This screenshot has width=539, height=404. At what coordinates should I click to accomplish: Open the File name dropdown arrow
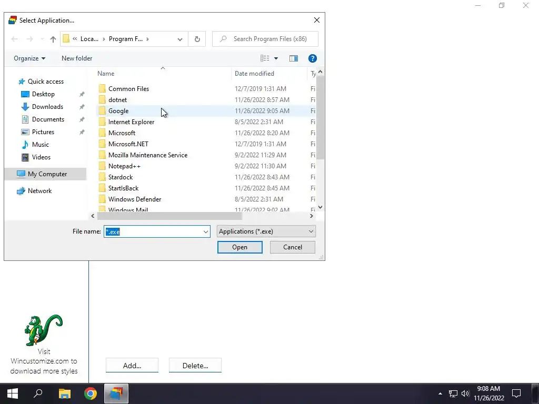[206, 232]
